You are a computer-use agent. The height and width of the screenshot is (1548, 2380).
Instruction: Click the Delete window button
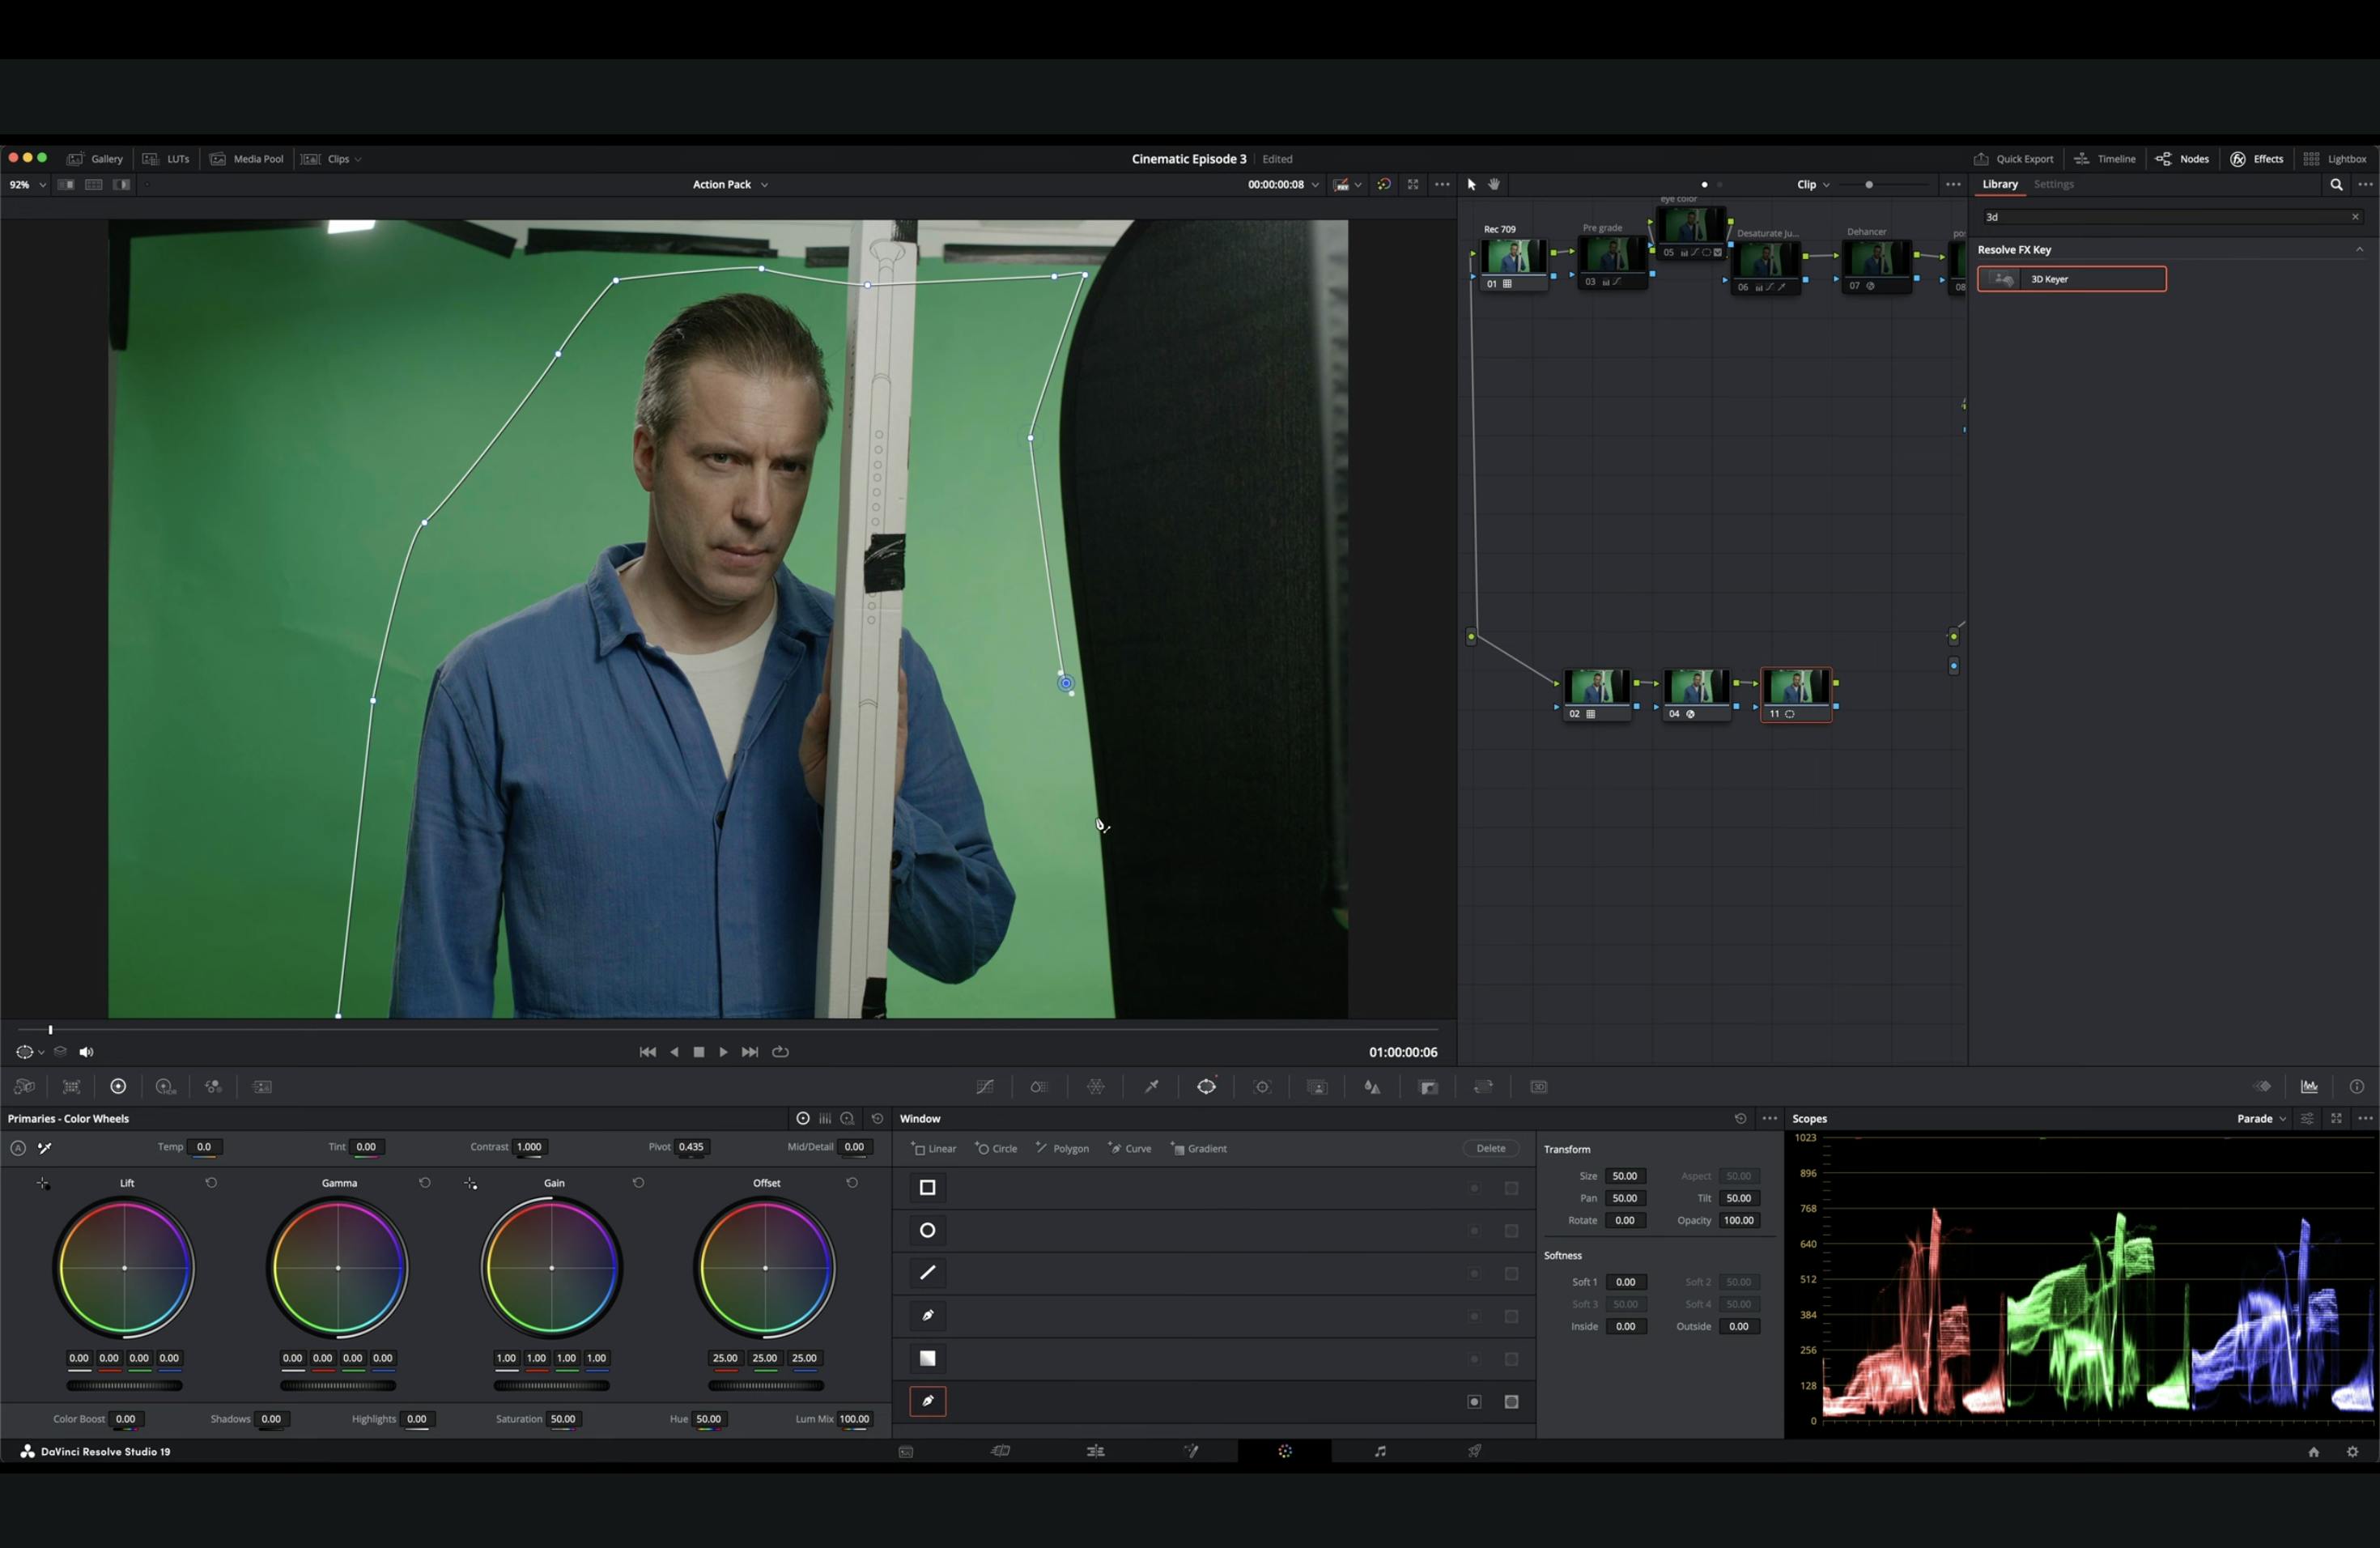[1490, 1149]
